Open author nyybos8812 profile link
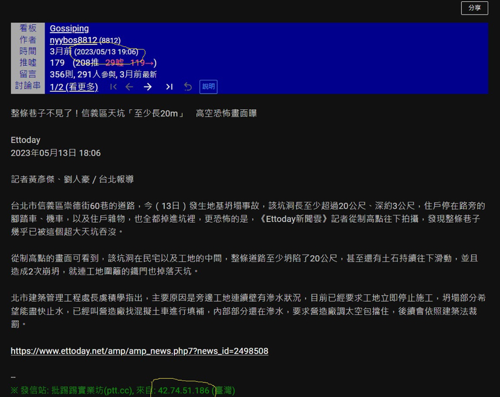 coord(73,40)
